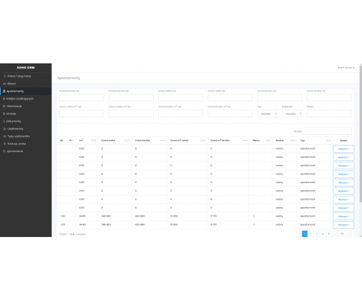Open the Zajętość filter dropdown

(292, 113)
